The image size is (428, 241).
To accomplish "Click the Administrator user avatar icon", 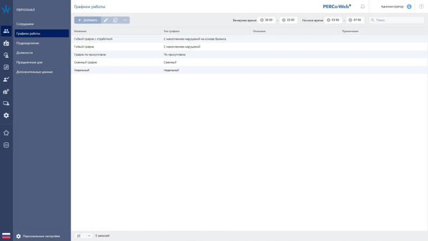I will 409,6.
